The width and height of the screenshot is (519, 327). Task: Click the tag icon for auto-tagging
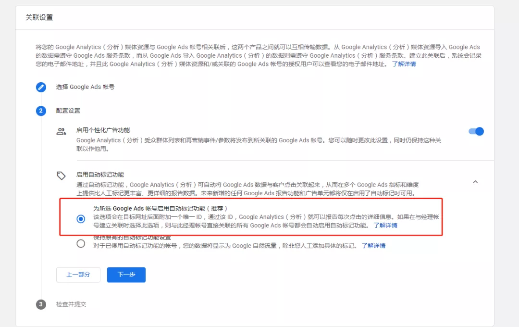61,176
